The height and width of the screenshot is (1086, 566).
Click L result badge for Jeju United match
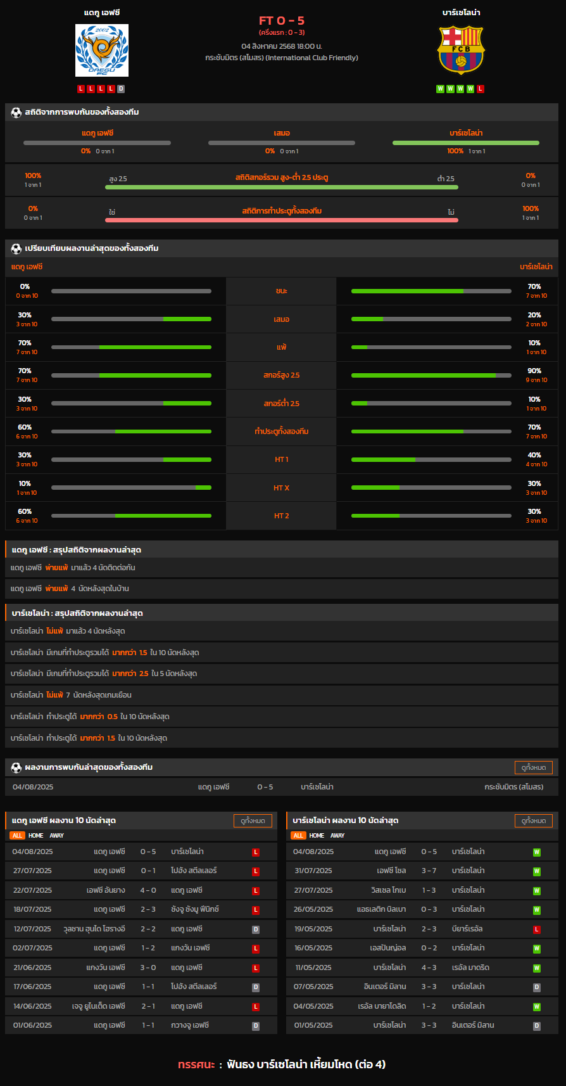coord(256,1007)
